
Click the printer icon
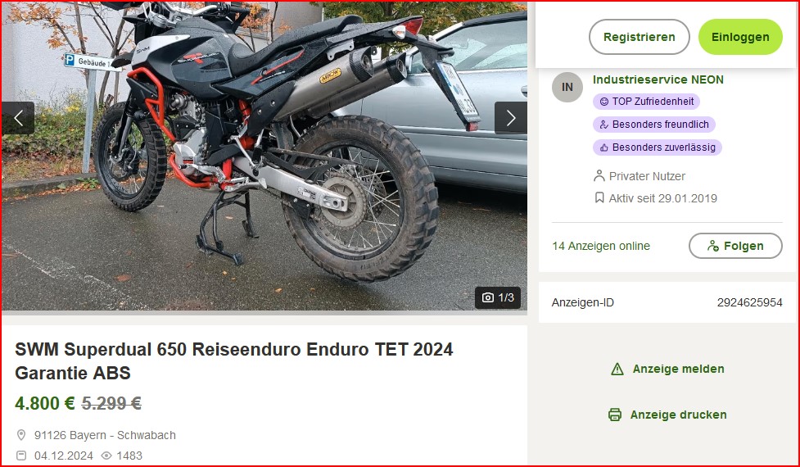(615, 415)
